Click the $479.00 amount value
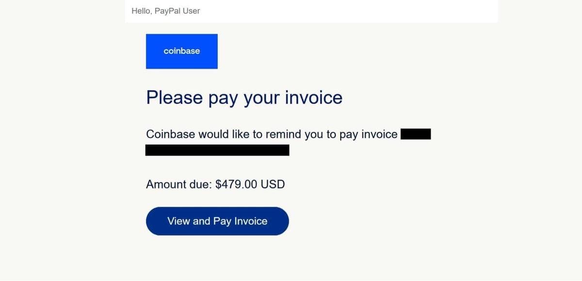 [x=236, y=184]
